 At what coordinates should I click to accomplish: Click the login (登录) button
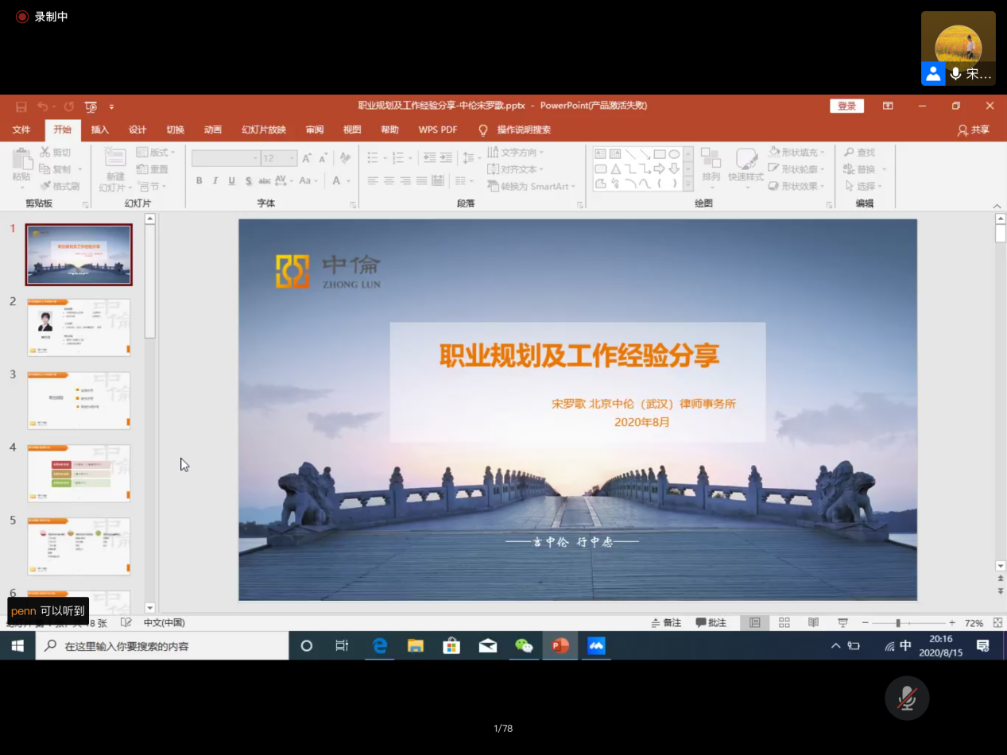point(846,106)
